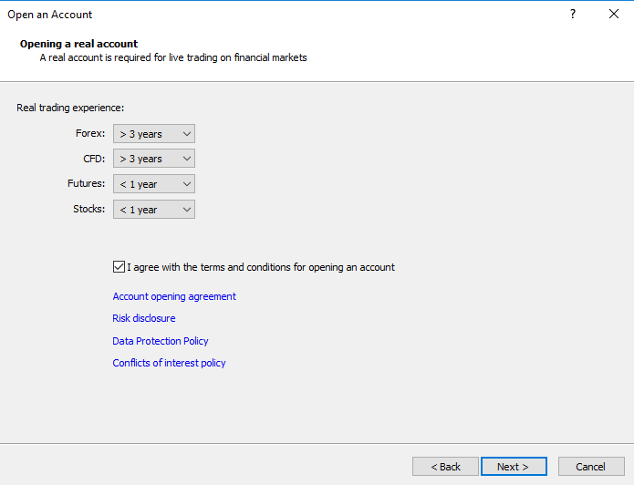Cancel the account opening wizard
The width and height of the screenshot is (634, 485).
[x=591, y=467]
